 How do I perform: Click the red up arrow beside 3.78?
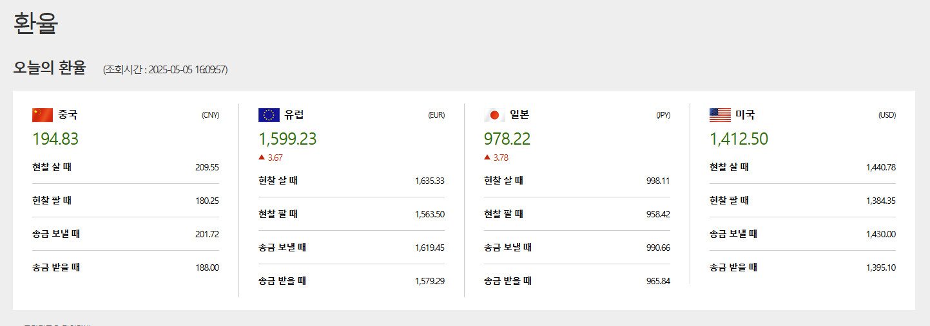487,158
